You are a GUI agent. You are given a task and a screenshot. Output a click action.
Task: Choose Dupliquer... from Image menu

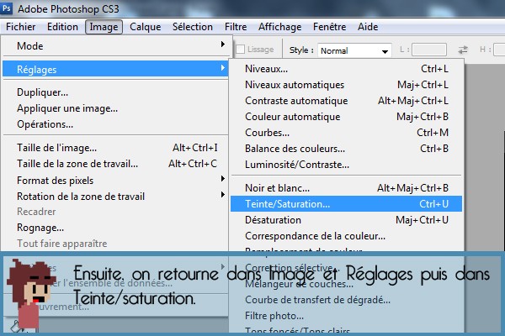[115, 92]
